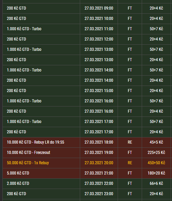
Task: Click the 27.03.2021 15:00 date cell
Action: [x=99, y=91]
